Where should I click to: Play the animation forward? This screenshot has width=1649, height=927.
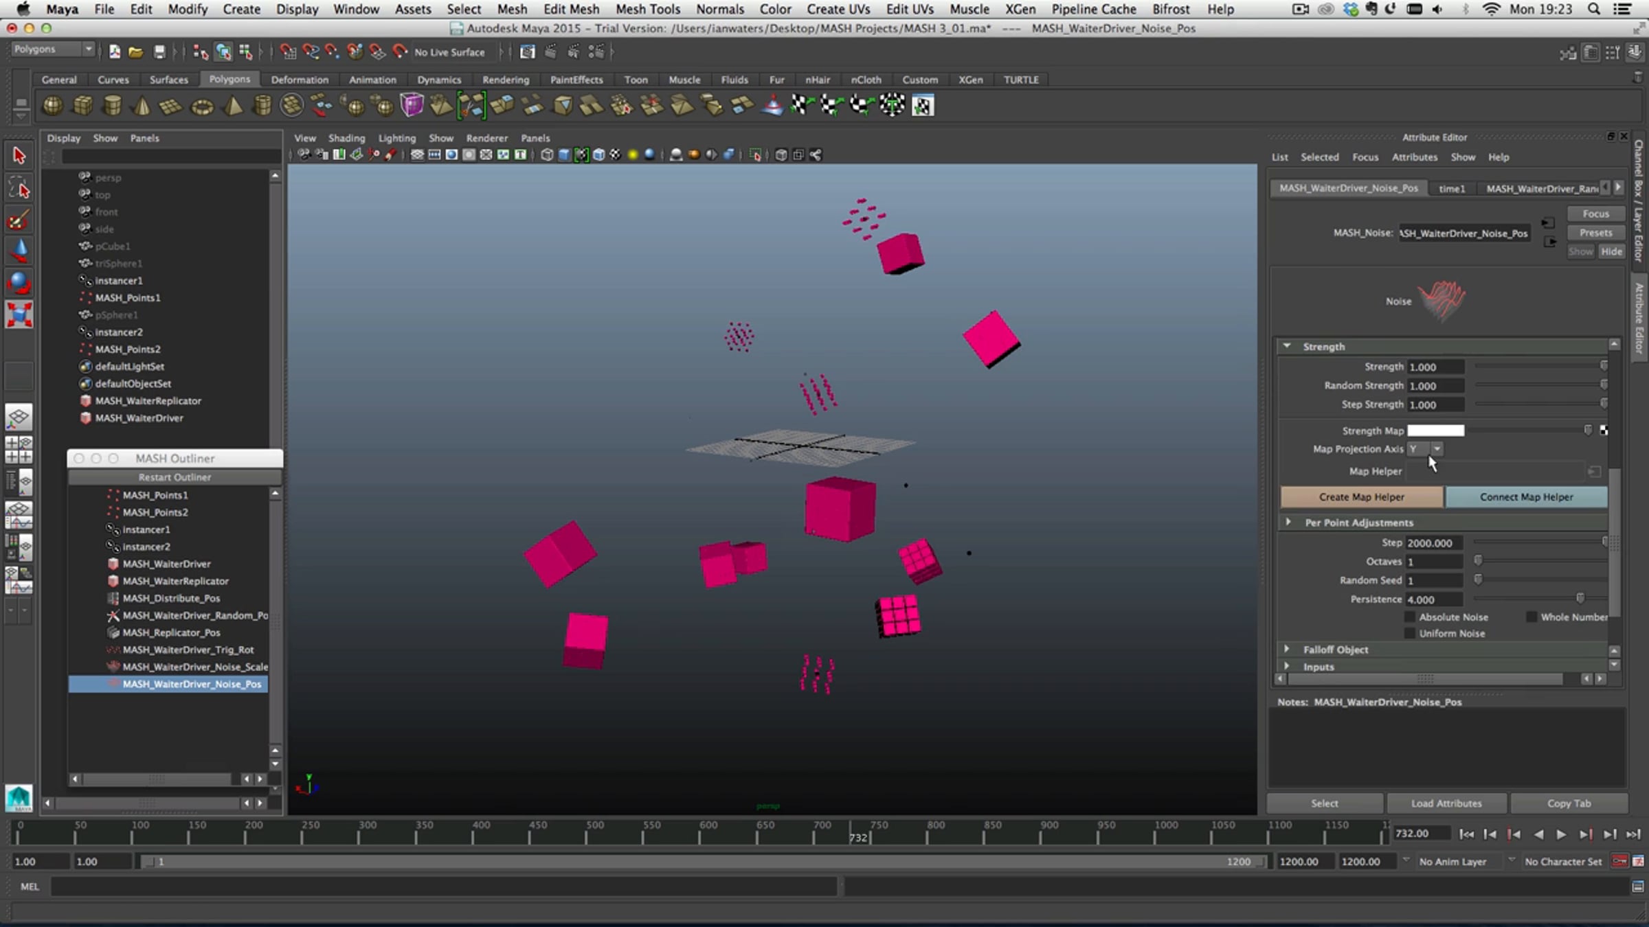[x=1561, y=834]
